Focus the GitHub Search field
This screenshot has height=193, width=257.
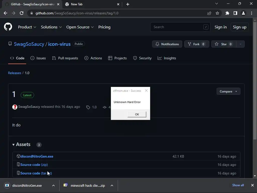coord(180,27)
